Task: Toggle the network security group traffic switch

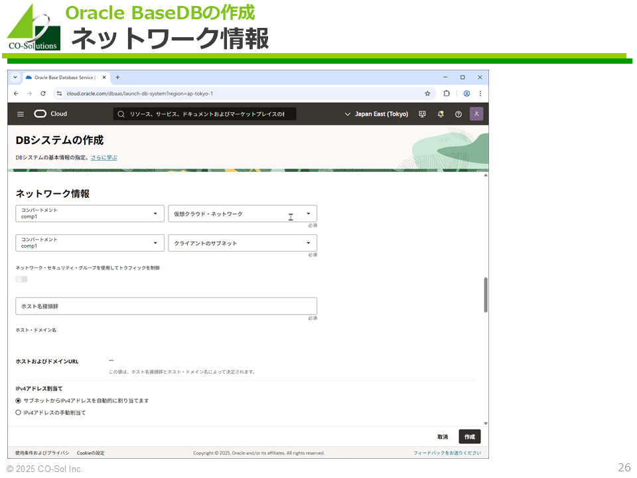Action: tap(21, 279)
